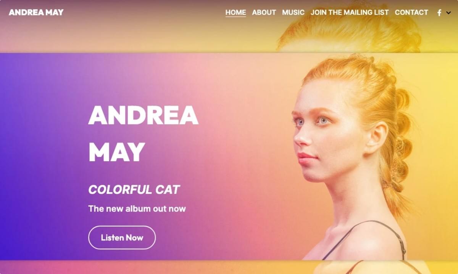Click the bottom strip below hero section
The image size is (458, 274).
229,267
